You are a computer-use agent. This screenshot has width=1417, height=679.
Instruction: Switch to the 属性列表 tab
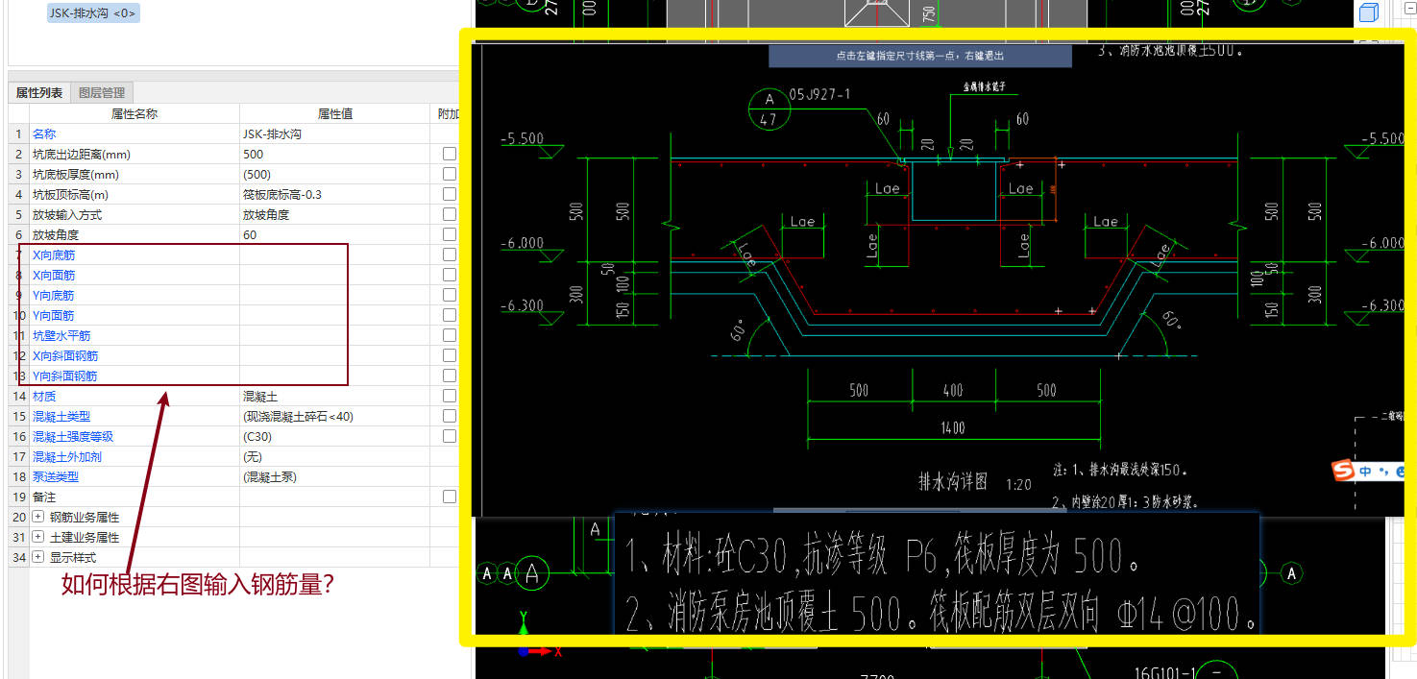click(x=39, y=93)
